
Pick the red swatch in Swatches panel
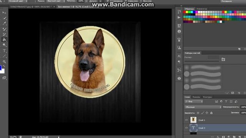(x=184, y=12)
